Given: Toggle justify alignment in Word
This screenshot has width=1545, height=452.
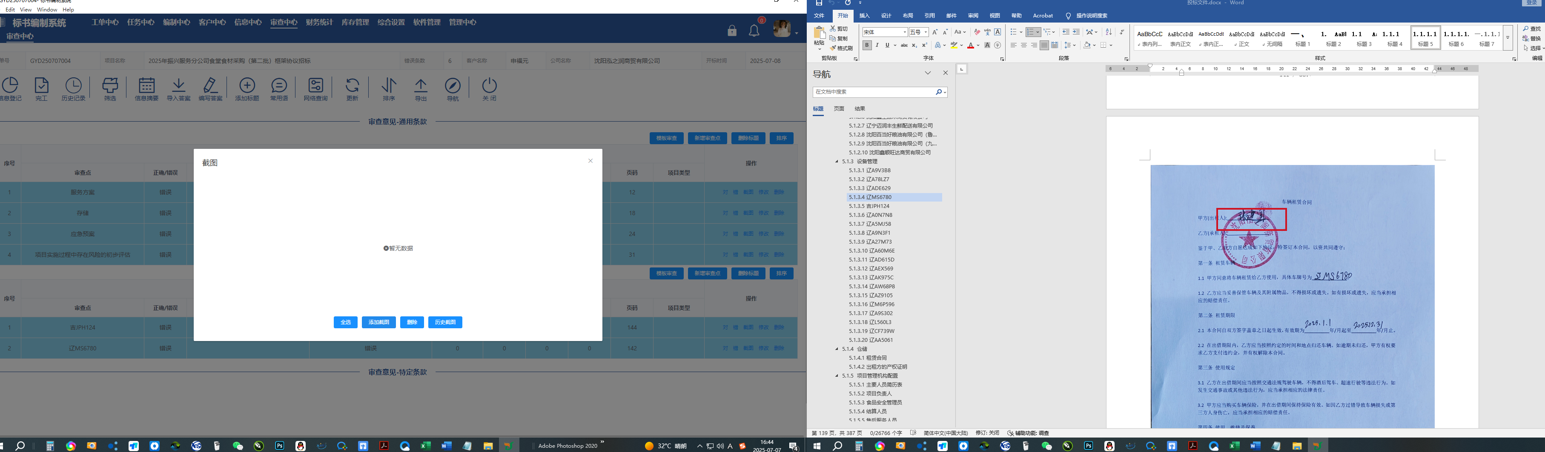Looking at the screenshot, I should [1044, 45].
